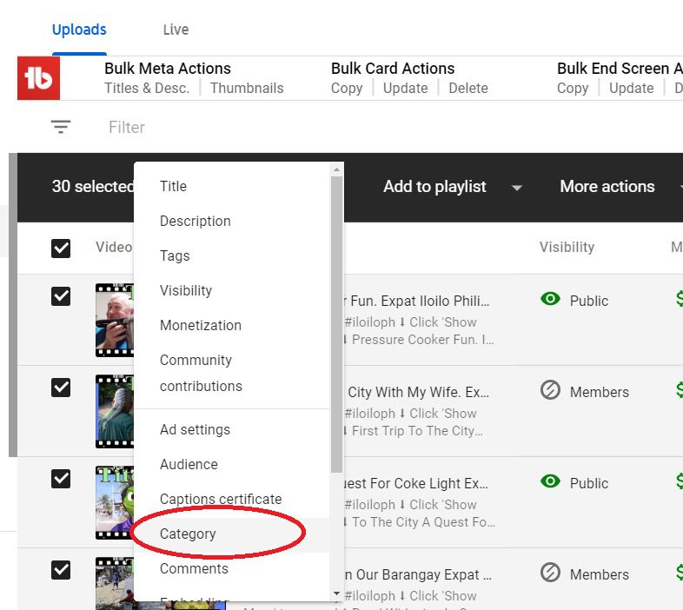
Task: Deselect the third video's checkbox
Action: [x=61, y=479]
